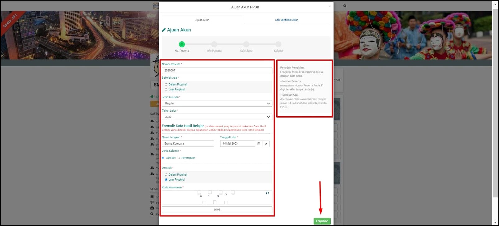Click the Formulir Data Hasil Belajar heading
The image size is (499, 226).
coord(183,126)
